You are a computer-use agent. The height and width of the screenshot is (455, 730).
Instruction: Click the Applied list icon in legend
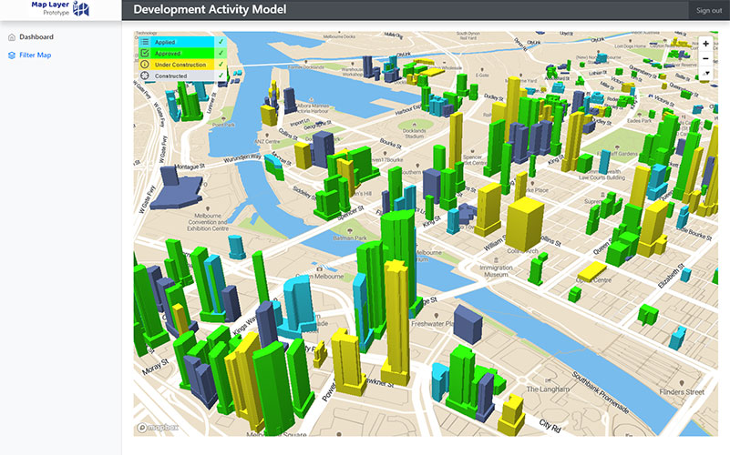[x=145, y=42]
